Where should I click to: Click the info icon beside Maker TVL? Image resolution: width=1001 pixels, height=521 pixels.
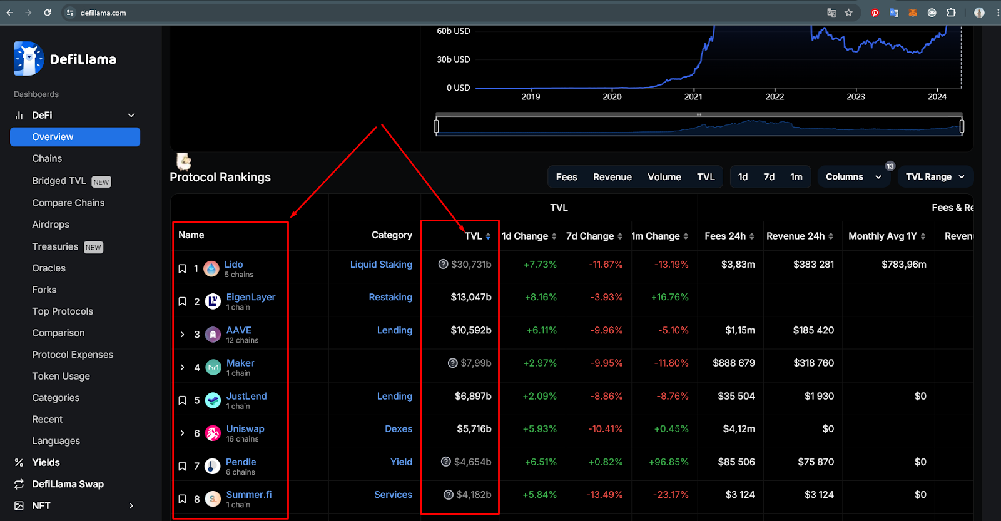tap(453, 363)
